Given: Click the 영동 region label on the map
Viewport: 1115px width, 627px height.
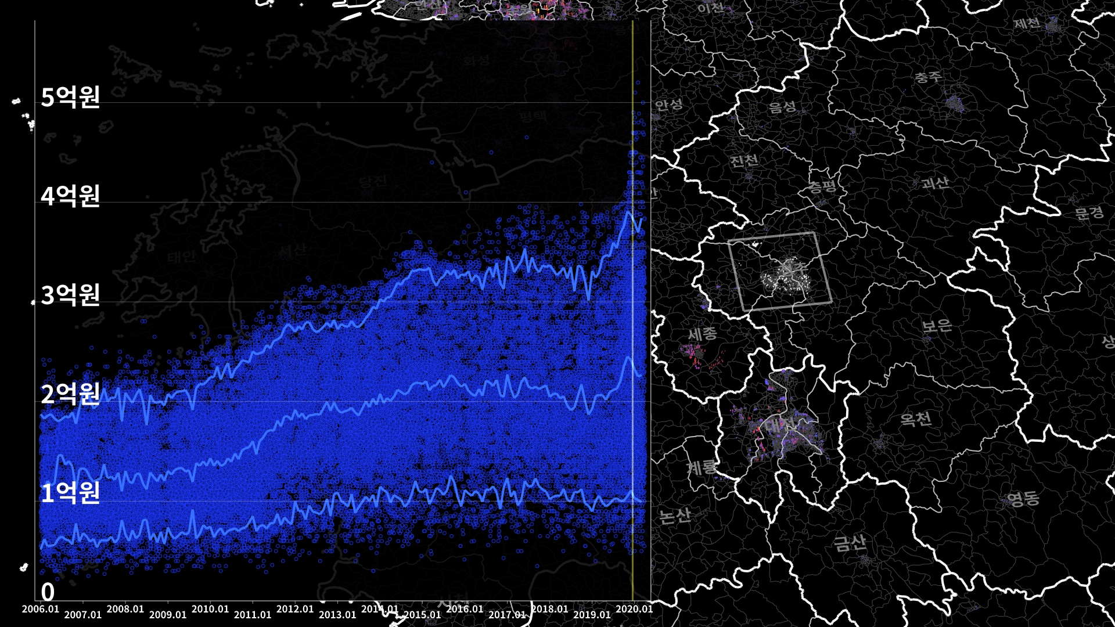Looking at the screenshot, I should (x=1023, y=498).
